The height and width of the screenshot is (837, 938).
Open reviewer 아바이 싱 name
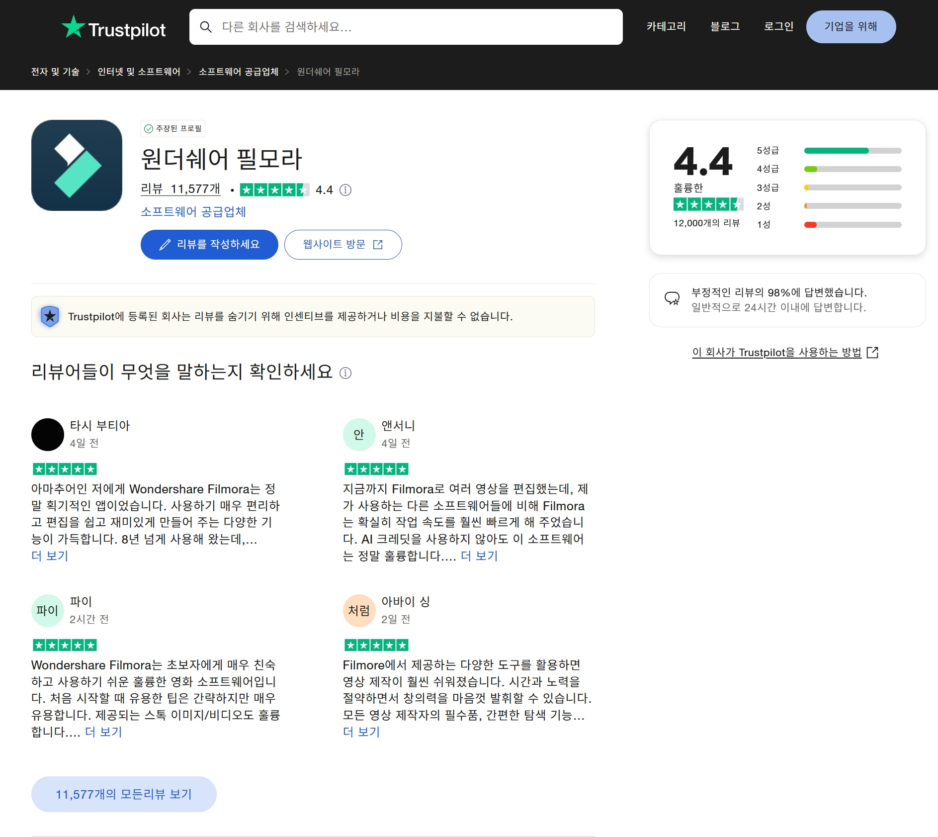406,602
